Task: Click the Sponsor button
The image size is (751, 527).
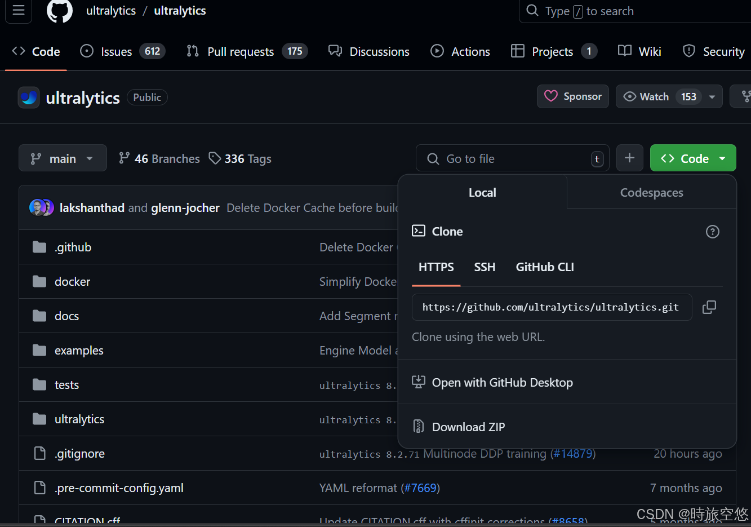Action: (x=573, y=96)
